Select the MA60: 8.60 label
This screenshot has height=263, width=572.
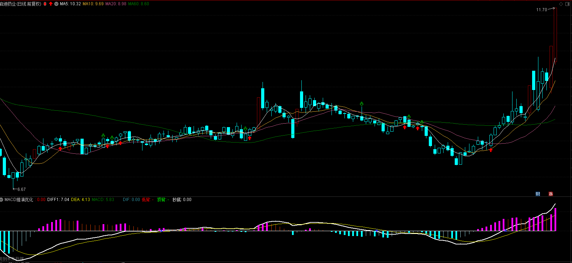coord(139,4)
